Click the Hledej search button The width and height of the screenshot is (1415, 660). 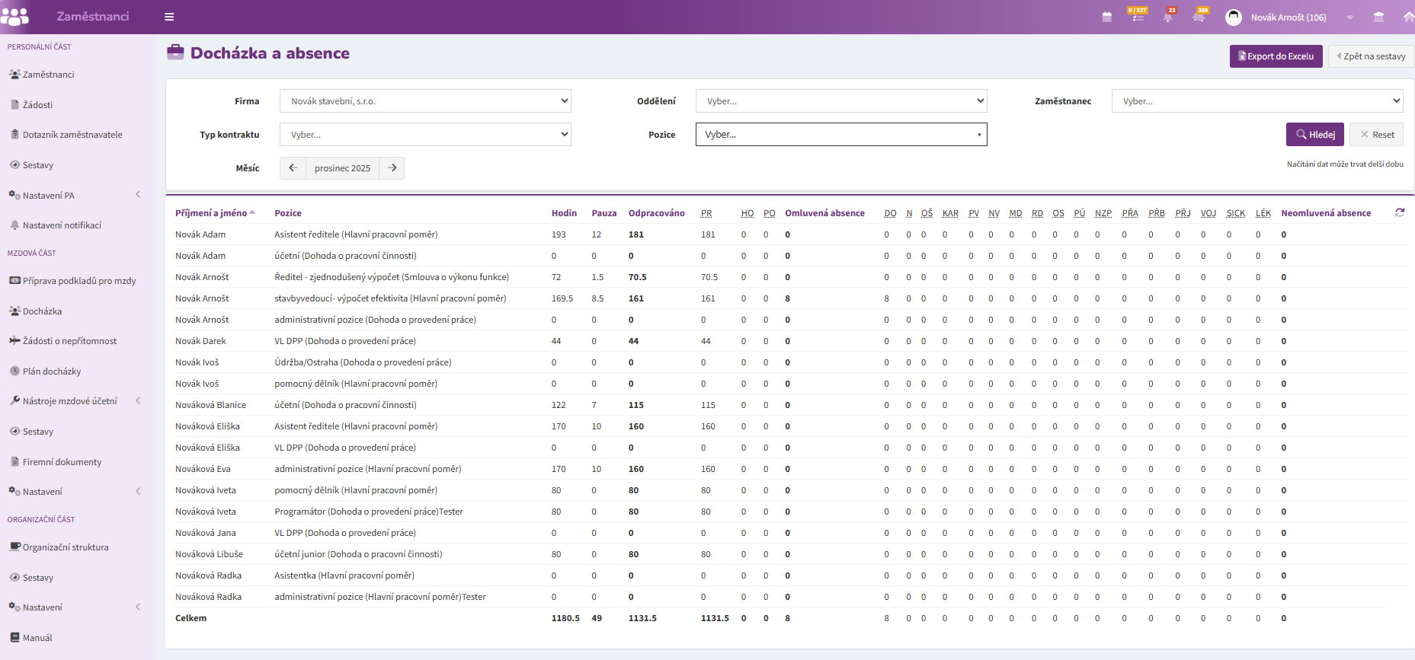[x=1315, y=135]
